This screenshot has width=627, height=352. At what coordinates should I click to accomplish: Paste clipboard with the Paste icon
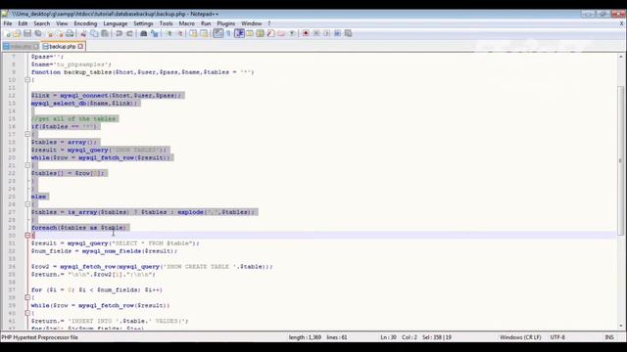[105, 33]
